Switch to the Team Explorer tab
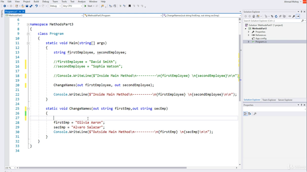 (x=269, y=100)
